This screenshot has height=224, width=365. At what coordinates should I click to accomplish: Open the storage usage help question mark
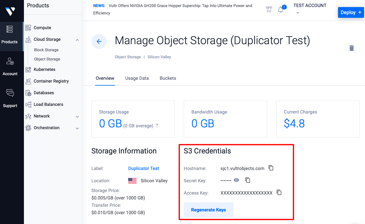[x=157, y=125]
